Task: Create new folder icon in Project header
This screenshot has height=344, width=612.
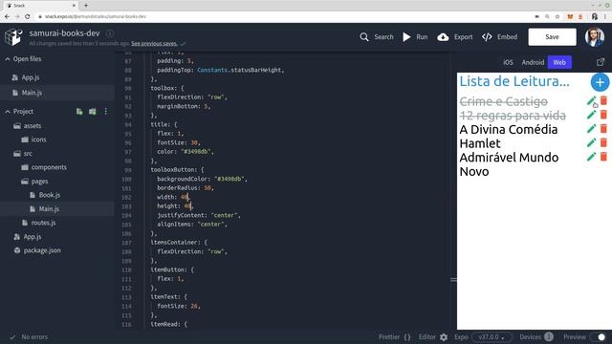Action: click(93, 112)
